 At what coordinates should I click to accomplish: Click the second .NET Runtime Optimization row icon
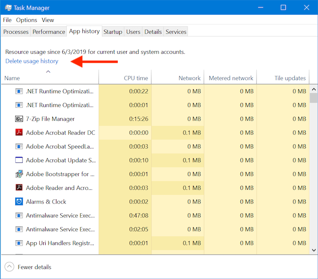19,105
